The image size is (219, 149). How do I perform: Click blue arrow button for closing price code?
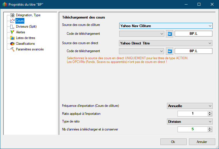point(170,34)
